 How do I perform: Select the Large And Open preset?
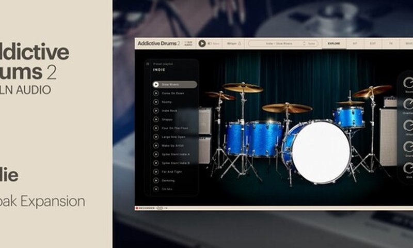pyautogui.click(x=173, y=137)
